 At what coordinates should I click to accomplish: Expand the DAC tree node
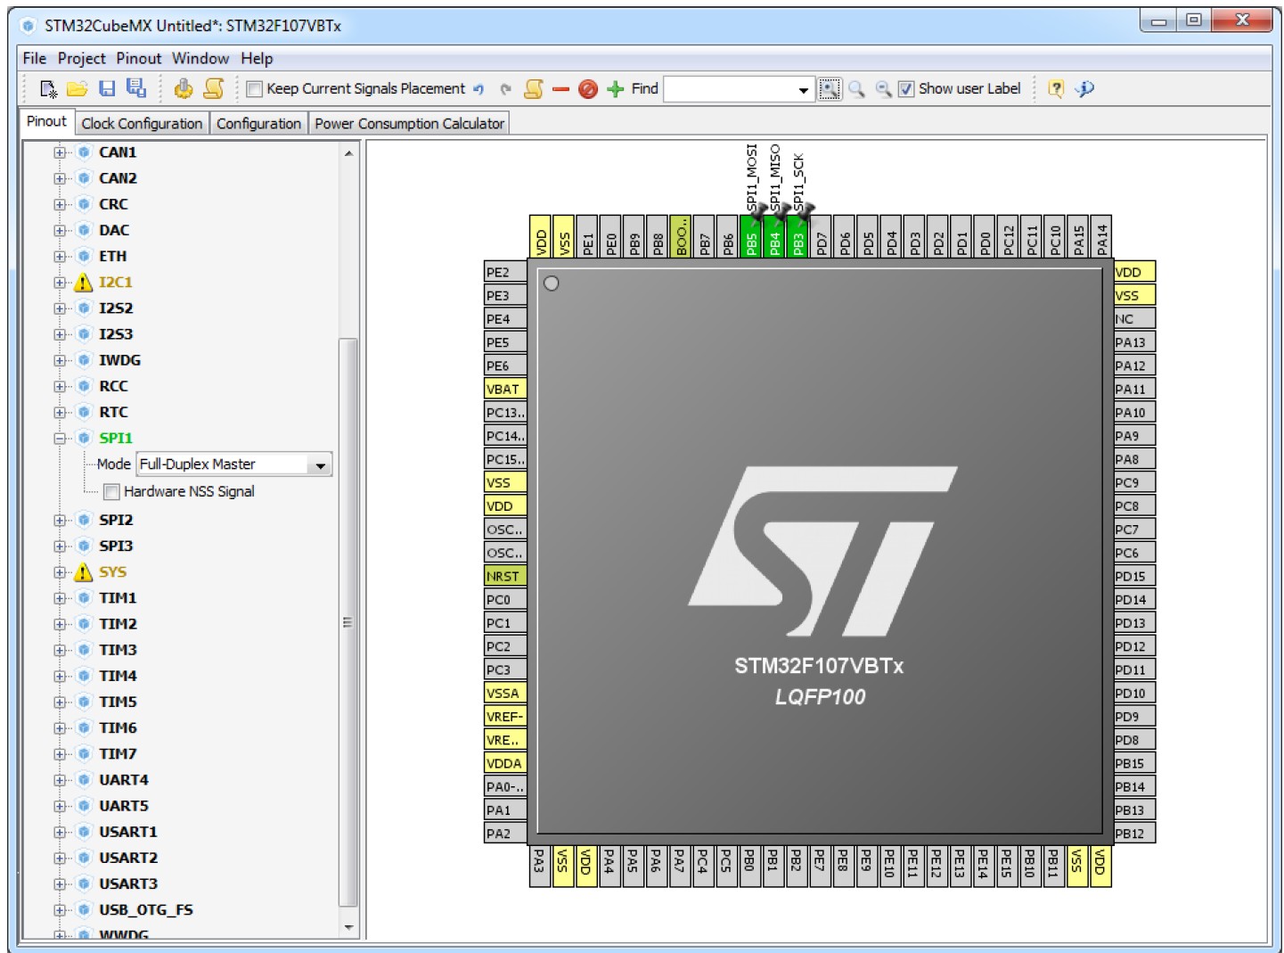point(60,231)
